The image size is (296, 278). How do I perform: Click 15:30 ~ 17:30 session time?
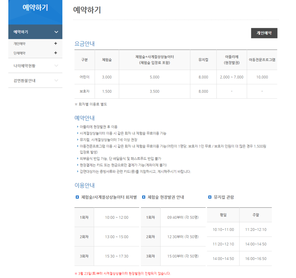tap(117, 256)
